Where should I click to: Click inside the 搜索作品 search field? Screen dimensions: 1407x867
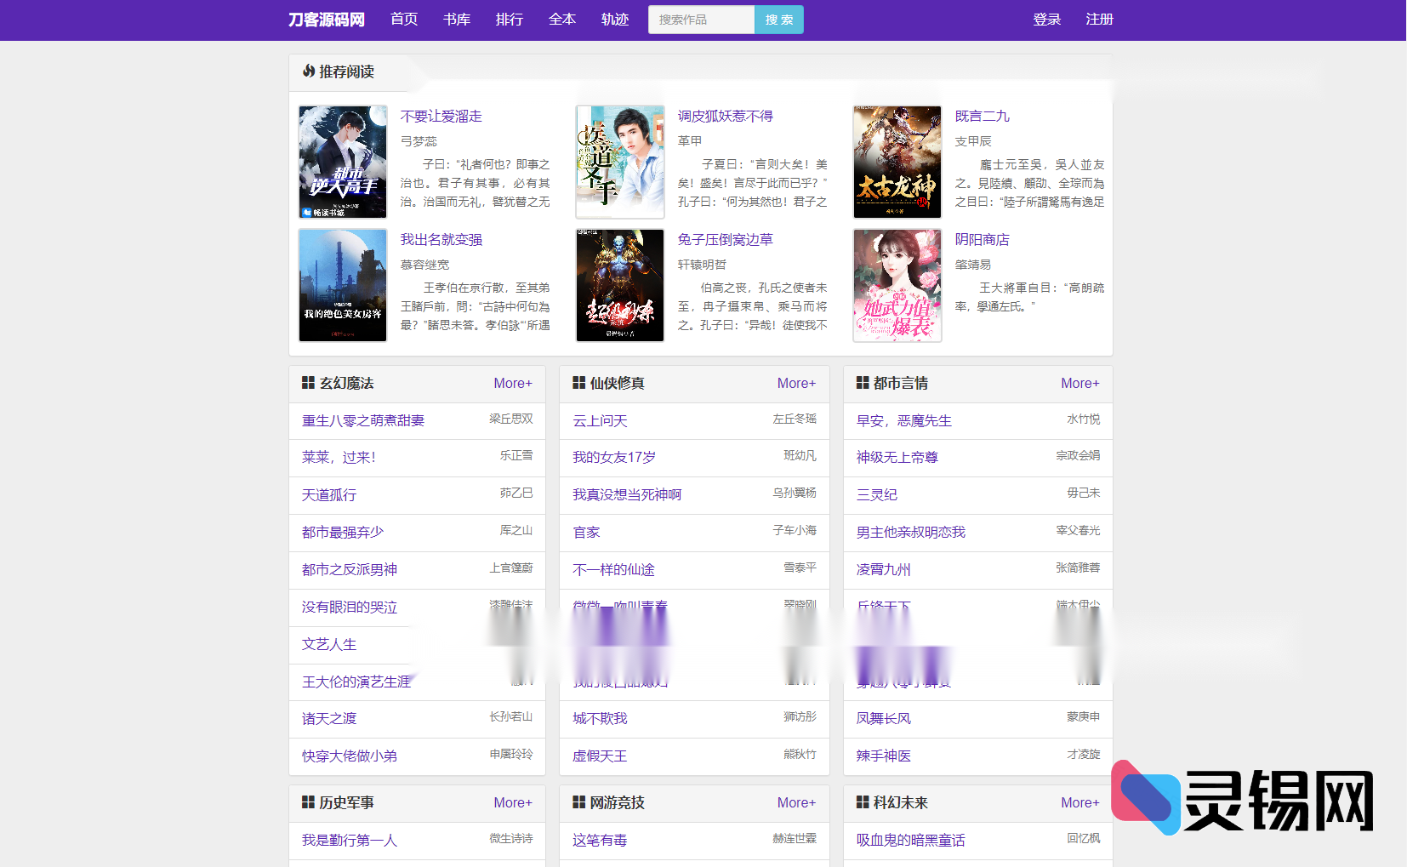click(x=700, y=19)
